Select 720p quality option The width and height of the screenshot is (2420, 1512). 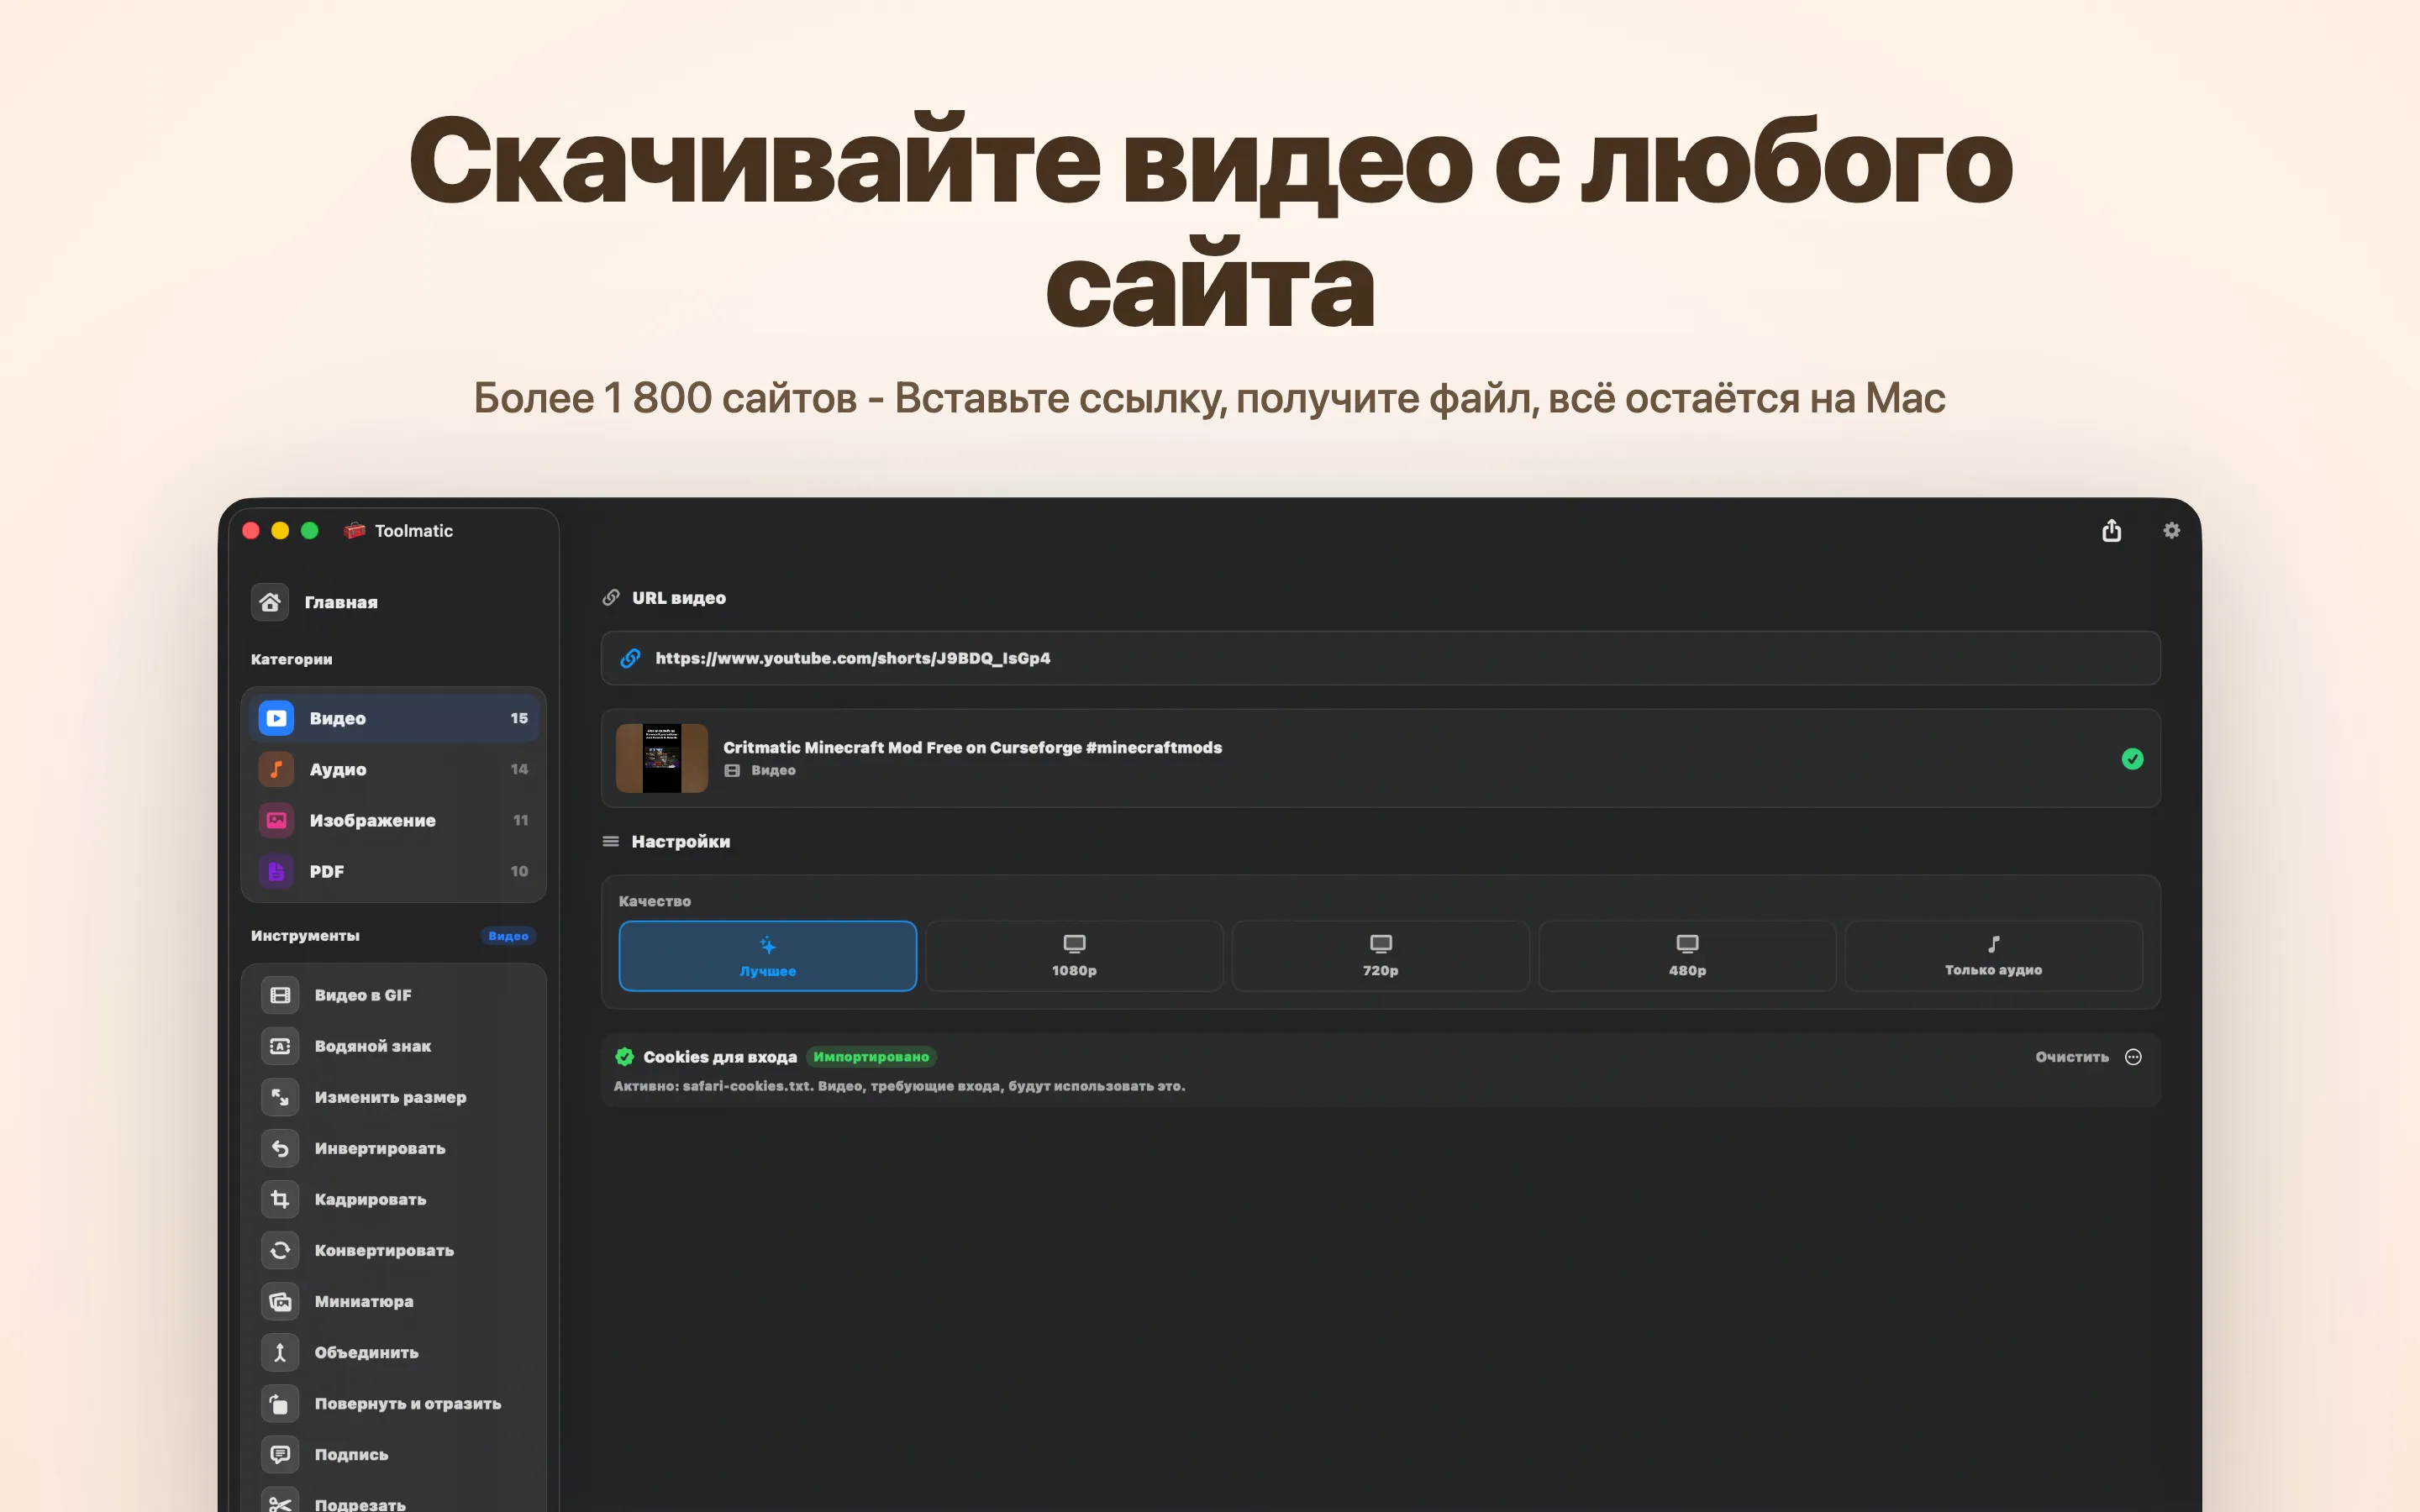point(1380,956)
